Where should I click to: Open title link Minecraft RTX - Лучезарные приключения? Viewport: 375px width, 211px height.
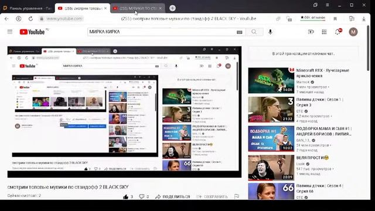323,73
